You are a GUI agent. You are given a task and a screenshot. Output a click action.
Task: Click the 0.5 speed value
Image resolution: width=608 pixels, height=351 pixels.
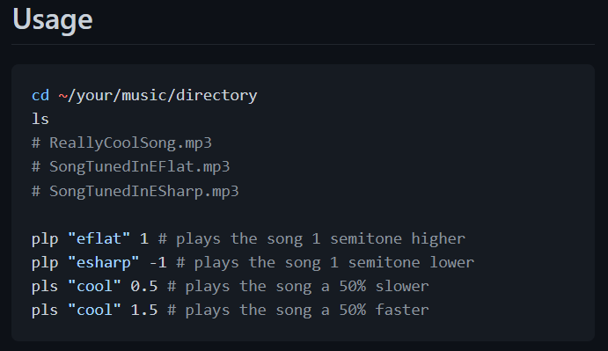coord(144,287)
